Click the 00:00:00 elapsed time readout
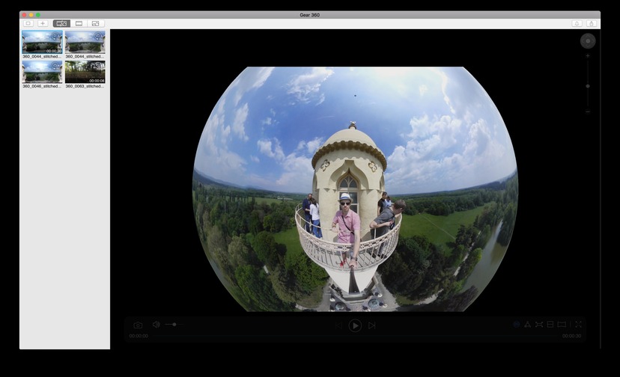The height and width of the screenshot is (377, 620). [139, 336]
